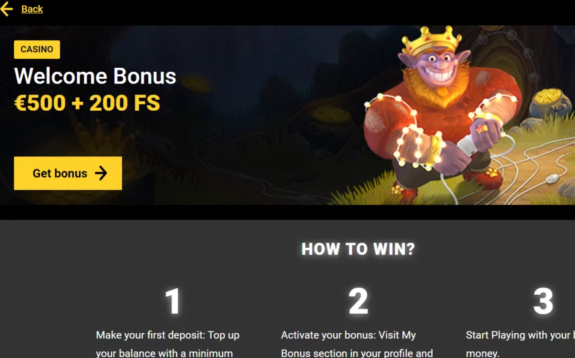Viewport: 575px width, 358px height.
Task: Click the Get bonus button
Action: [x=68, y=173]
